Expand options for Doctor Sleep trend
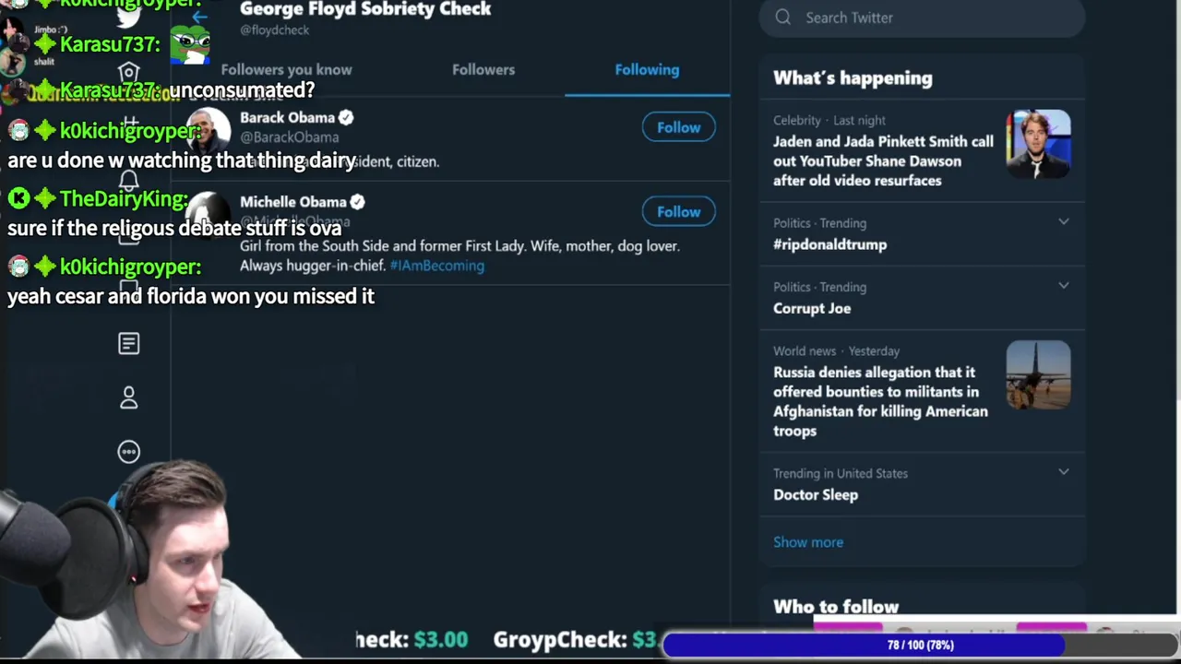Image resolution: width=1181 pixels, height=664 pixels. pos(1064,472)
